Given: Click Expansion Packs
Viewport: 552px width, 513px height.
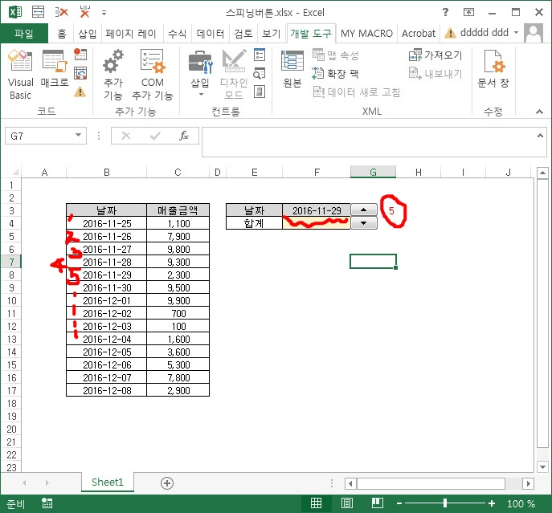Looking at the screenshot, I should 336,73.
